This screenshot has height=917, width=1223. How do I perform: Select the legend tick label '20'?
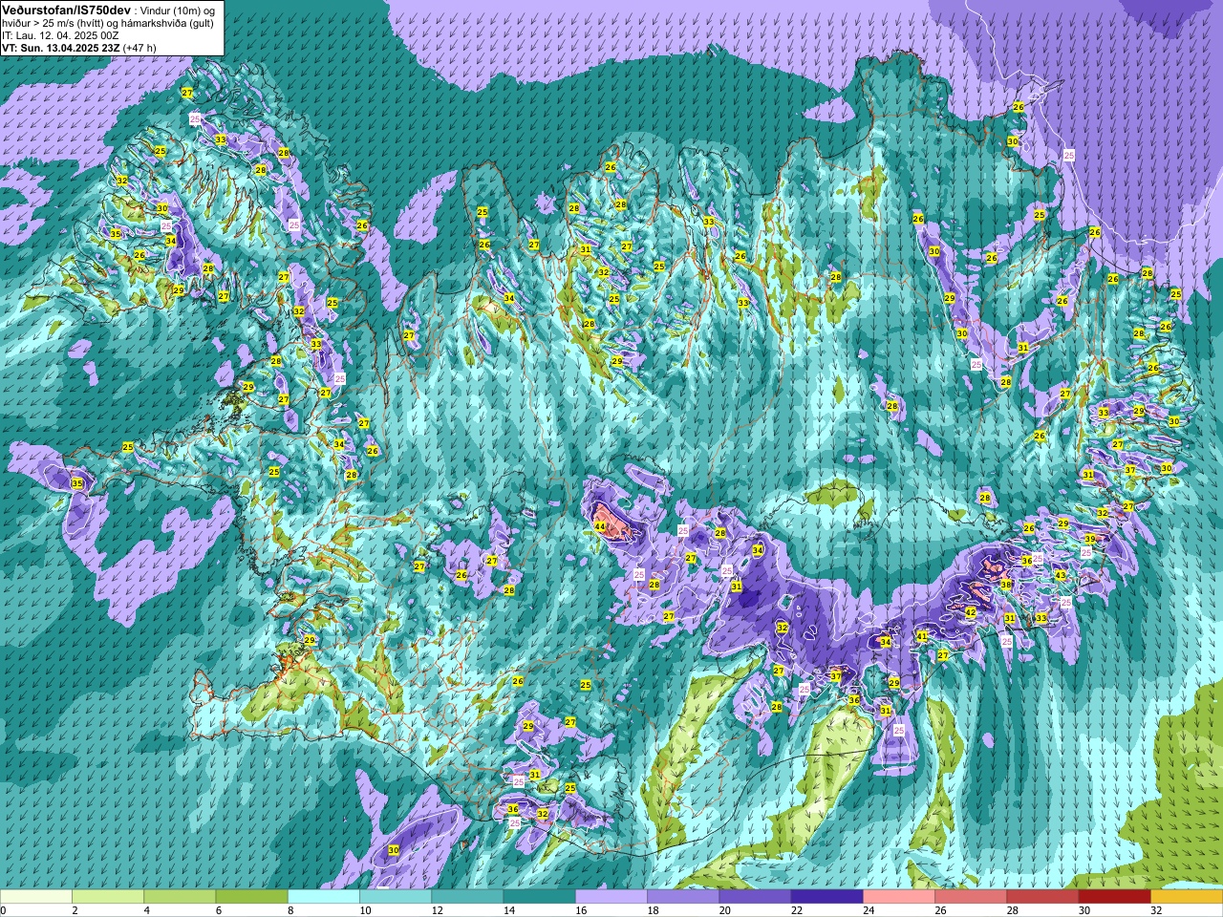pos(726,911)
